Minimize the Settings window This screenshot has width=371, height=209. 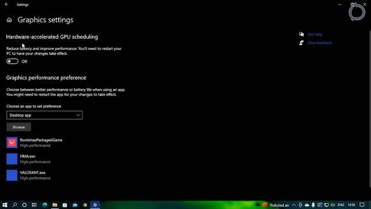tap(340, 5)
